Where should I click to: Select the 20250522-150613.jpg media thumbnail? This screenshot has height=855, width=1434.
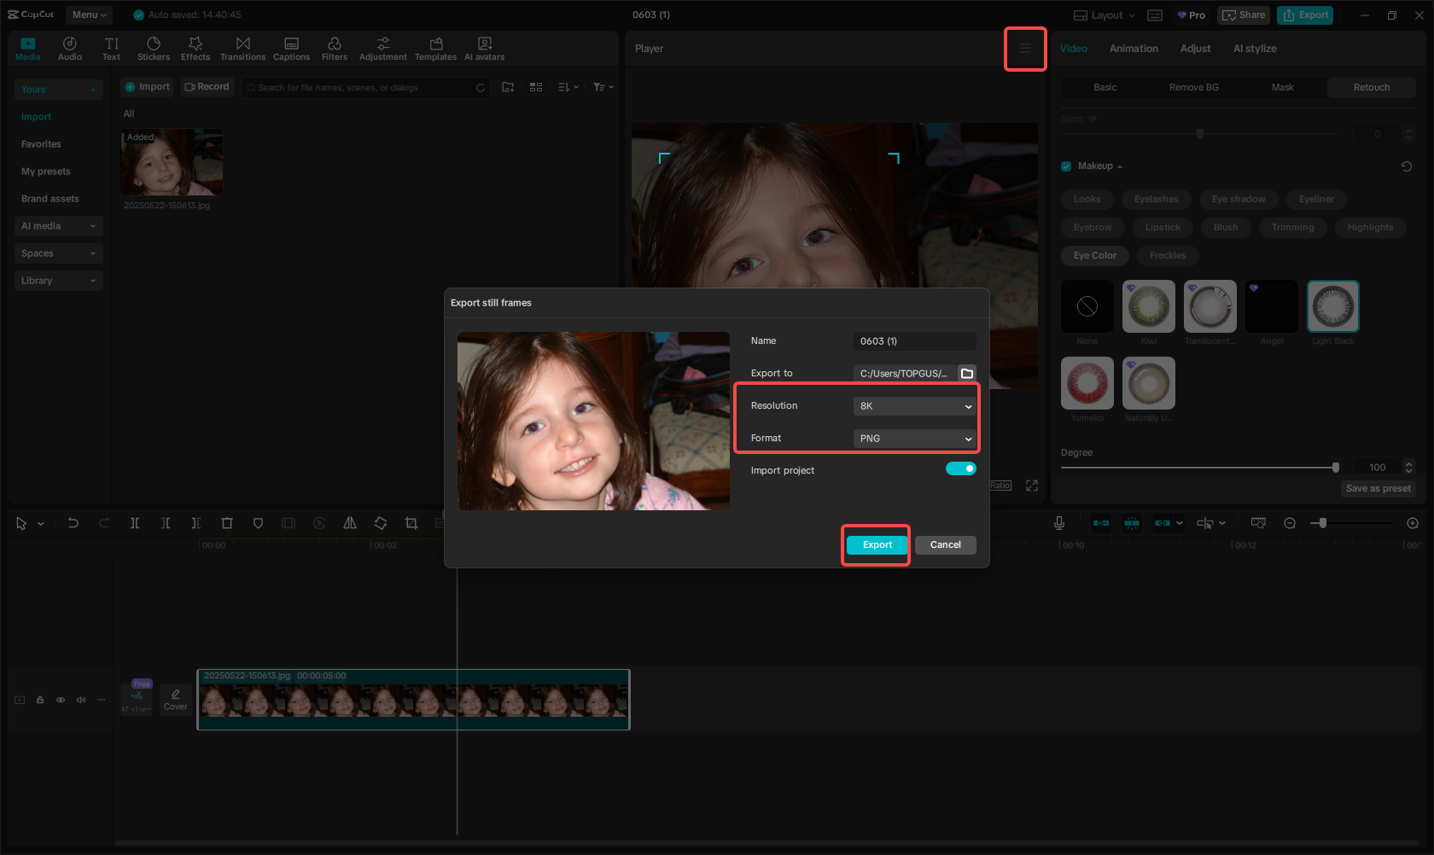[171, 161]
